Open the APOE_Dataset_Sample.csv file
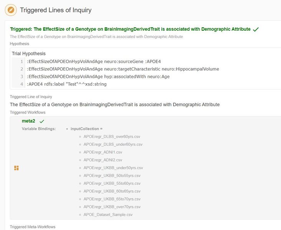 [108, 215]
